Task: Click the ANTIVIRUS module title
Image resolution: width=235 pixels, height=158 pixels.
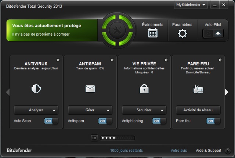Action: 36,64
